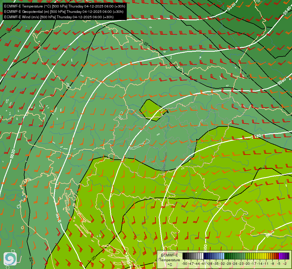
Task: Click the -50 tick label in legend
Action: 185,264
